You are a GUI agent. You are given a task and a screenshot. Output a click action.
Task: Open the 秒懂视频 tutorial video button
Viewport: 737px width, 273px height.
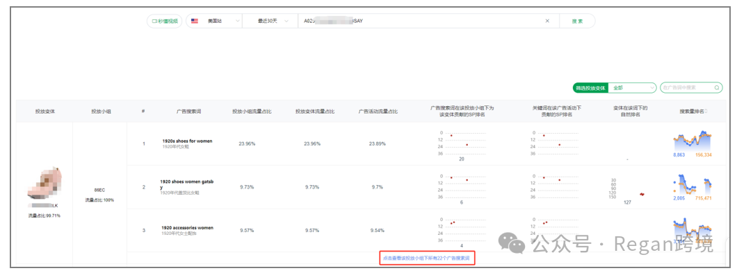tap(165, 21)
